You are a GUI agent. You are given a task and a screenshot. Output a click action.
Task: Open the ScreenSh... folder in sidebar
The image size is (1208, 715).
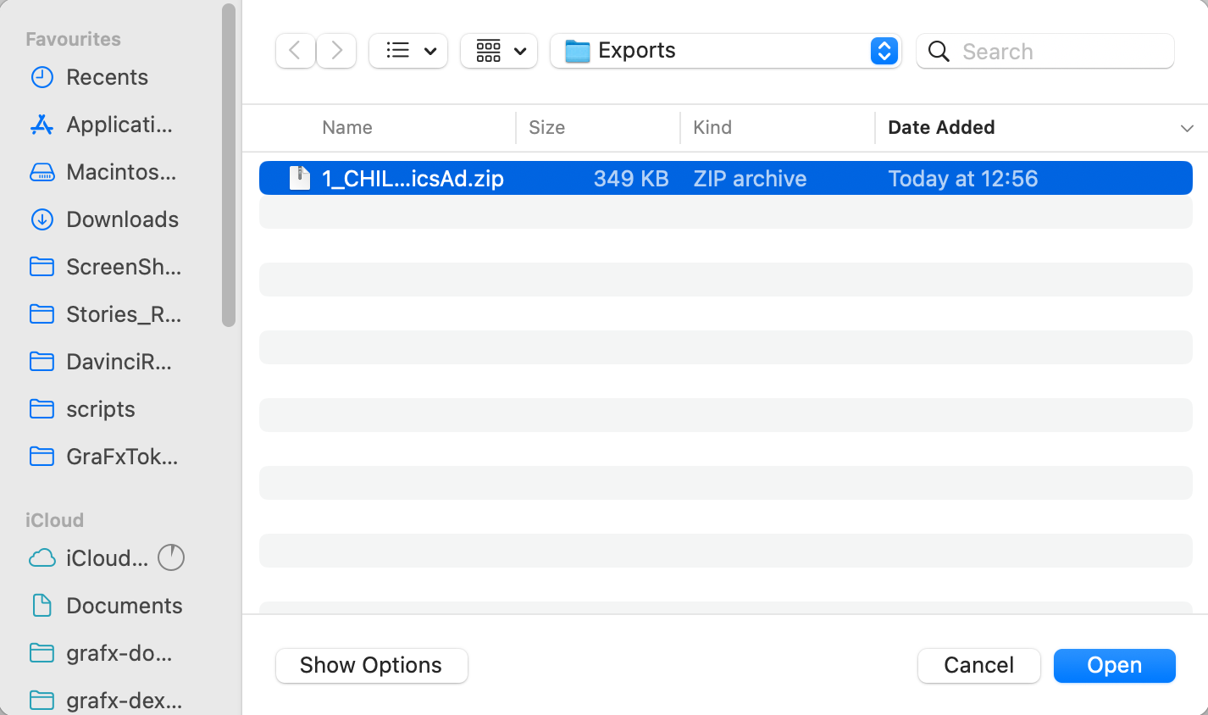(x=123, y=267)
